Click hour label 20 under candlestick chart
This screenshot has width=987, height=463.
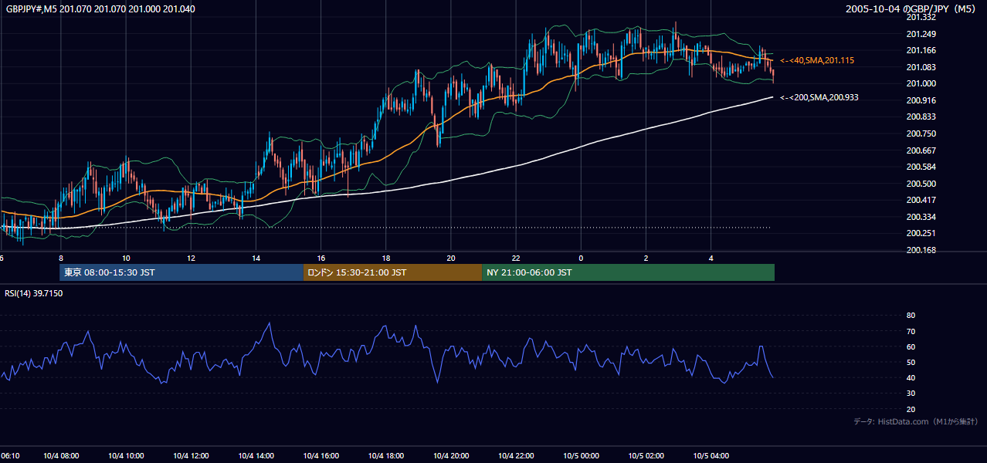pos(451,258)
